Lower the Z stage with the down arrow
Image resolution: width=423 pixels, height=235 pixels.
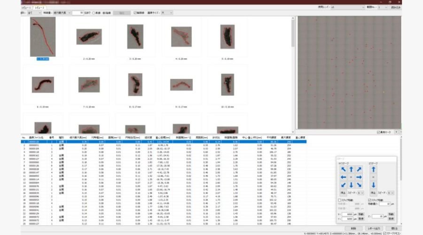pos(373,185)
